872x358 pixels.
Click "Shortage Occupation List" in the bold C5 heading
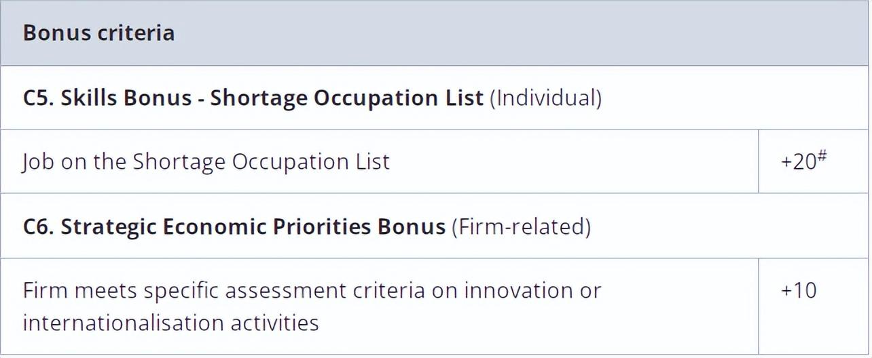pos(346,98)
